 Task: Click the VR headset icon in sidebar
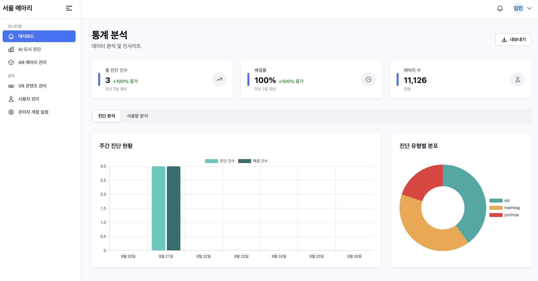click(11, 86)
